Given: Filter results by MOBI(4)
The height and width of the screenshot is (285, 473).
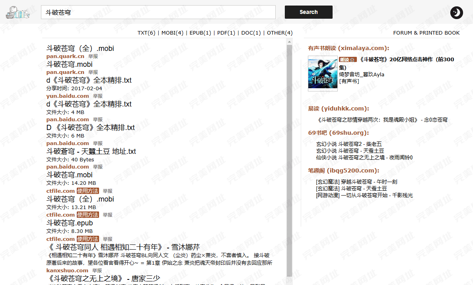Looking at the screenshot, I should point(172,33).
